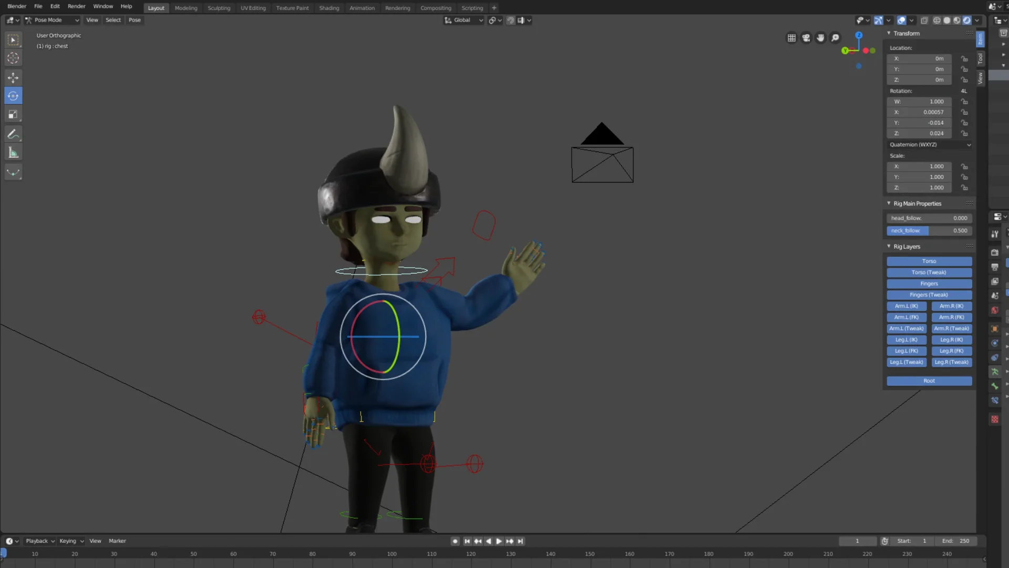Image resolution: width=1009 pixels, height=568 pixels.
Task: Collapse the Transform panel
Action: 889,33
